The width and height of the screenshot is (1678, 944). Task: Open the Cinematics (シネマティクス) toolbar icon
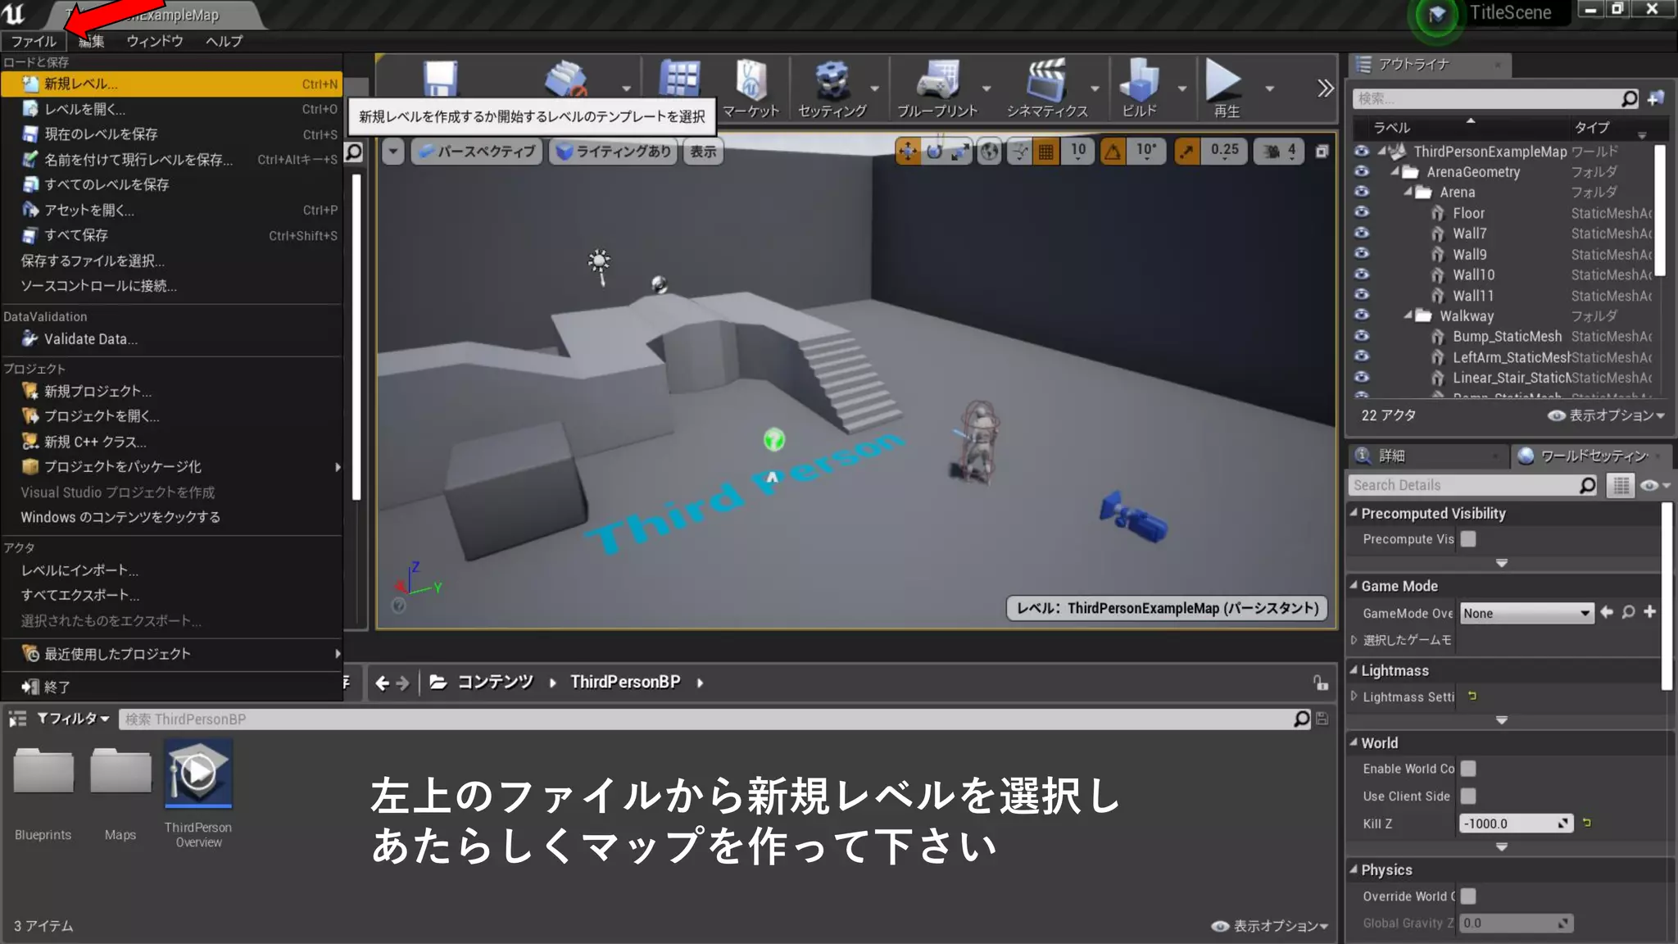pos(1046,82)
